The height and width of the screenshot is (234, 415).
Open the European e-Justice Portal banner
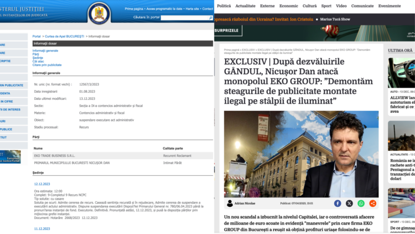point(10,157)
